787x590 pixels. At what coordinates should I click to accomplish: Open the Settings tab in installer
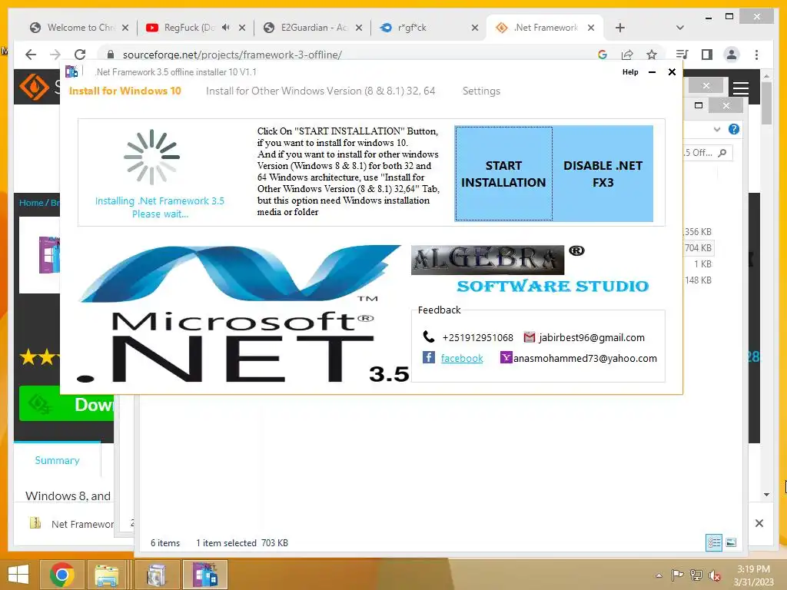(481, 91)
